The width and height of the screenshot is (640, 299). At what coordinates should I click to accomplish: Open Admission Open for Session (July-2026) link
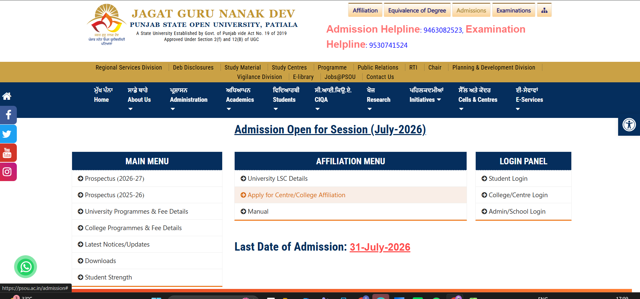pos(330,130)
